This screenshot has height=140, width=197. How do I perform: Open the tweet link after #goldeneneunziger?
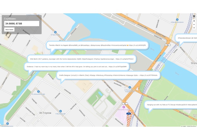[124, 59]
